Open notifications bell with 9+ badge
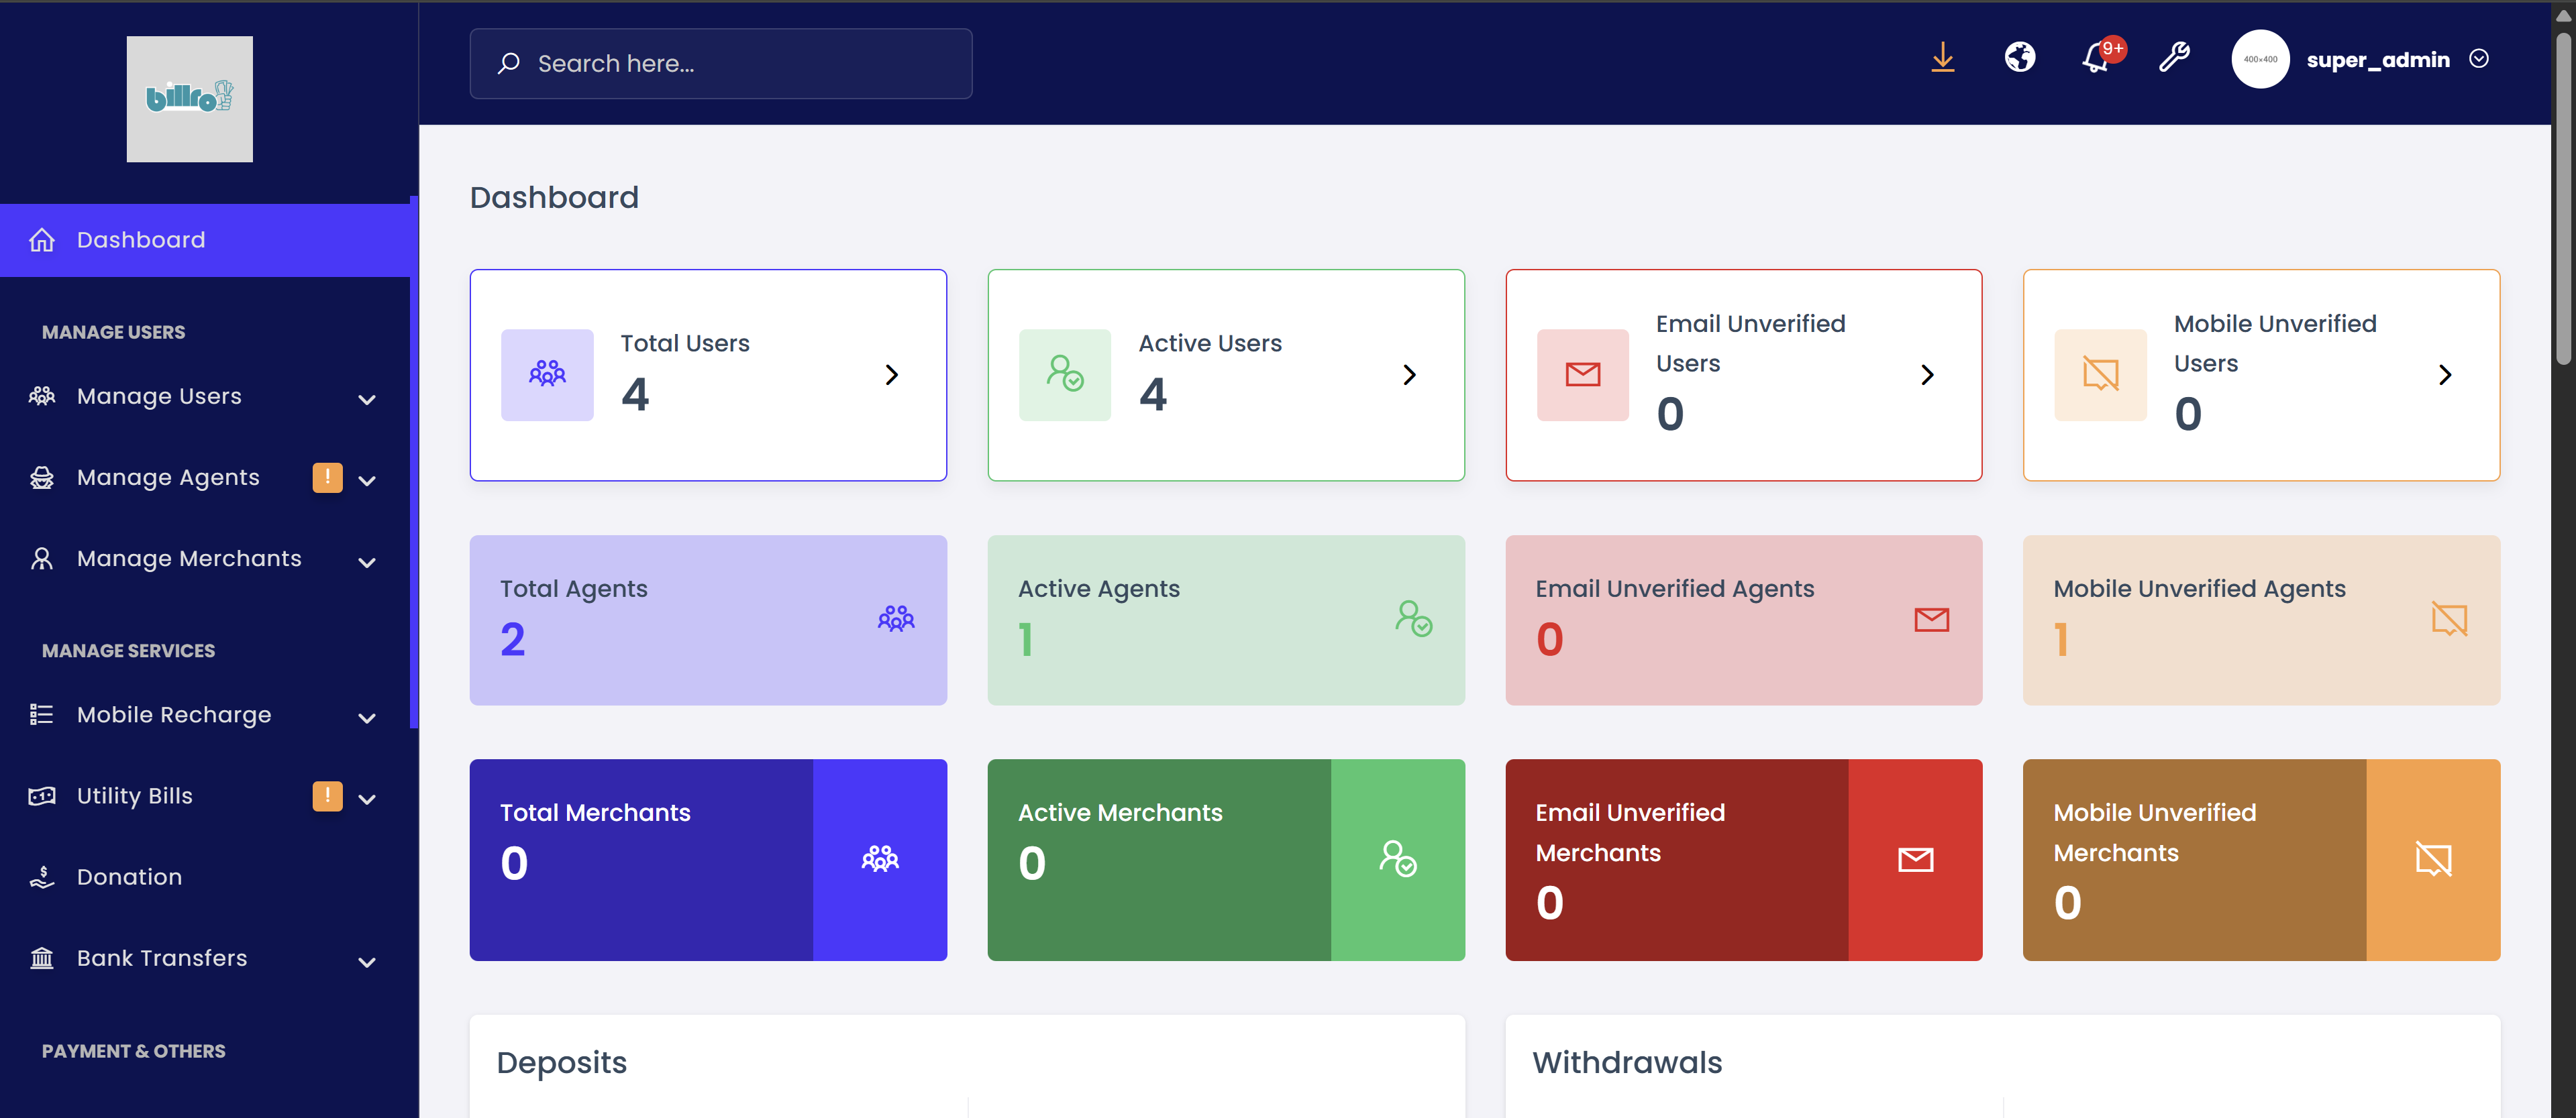This screenshot has width=2576, height=1118. tap(2096, 58)
